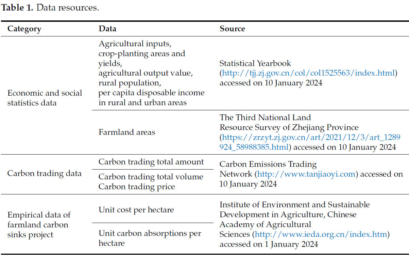Click the "Source" column header

tap(232, 29)
